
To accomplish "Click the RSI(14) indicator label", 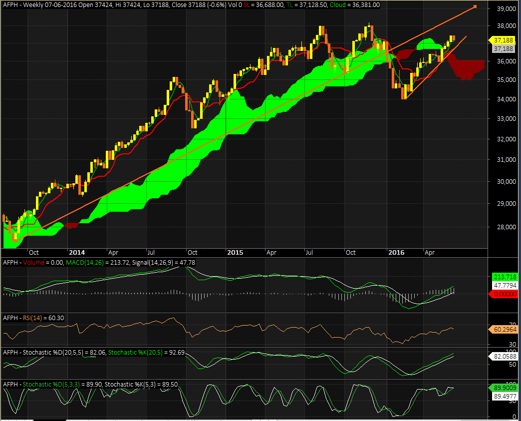I will click(32, 318).
